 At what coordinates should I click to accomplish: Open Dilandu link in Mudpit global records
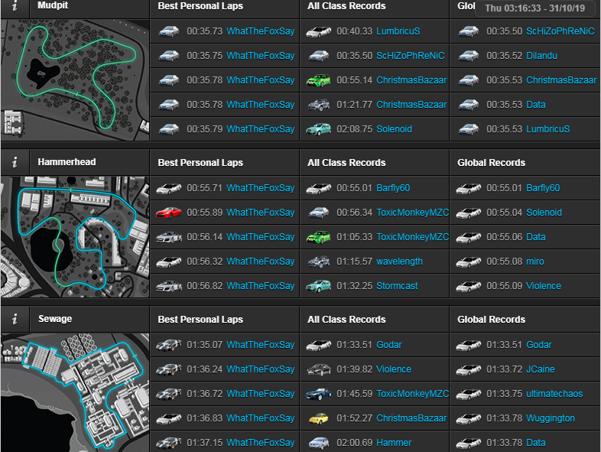click(541, 56)
